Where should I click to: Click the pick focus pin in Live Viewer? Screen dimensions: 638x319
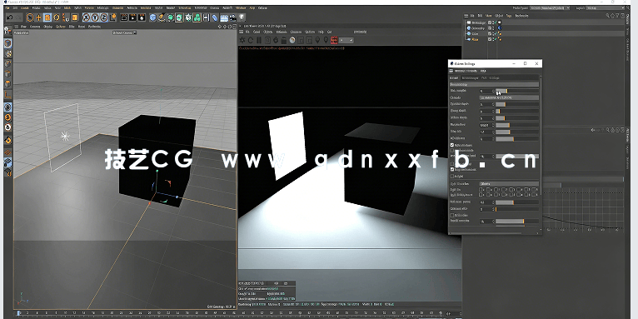coord(318,40)
